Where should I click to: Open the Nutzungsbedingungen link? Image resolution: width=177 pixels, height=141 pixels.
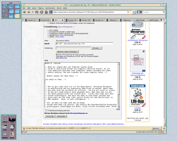coord(77,113)
